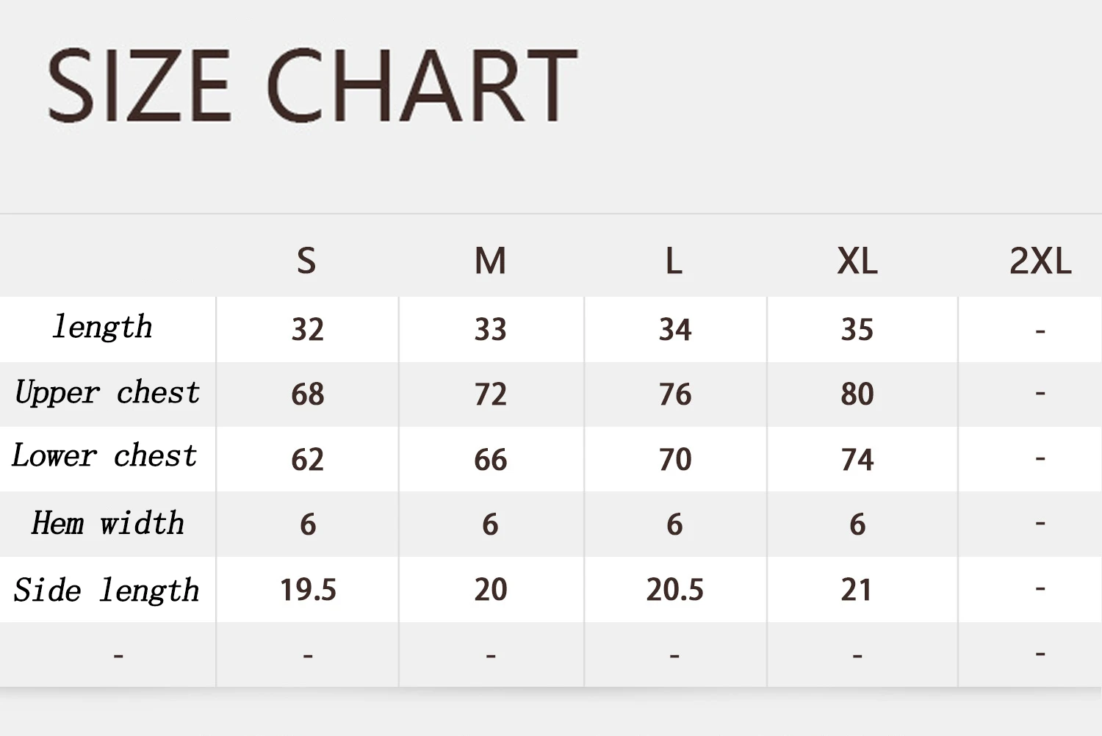
Task: Click the L size column header
Action: click(674, 261)
